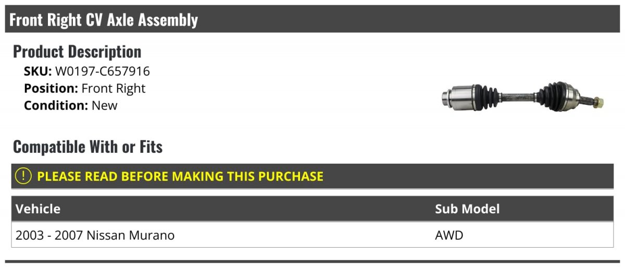Click the Compatible With or Fits heading

point(87,147)
